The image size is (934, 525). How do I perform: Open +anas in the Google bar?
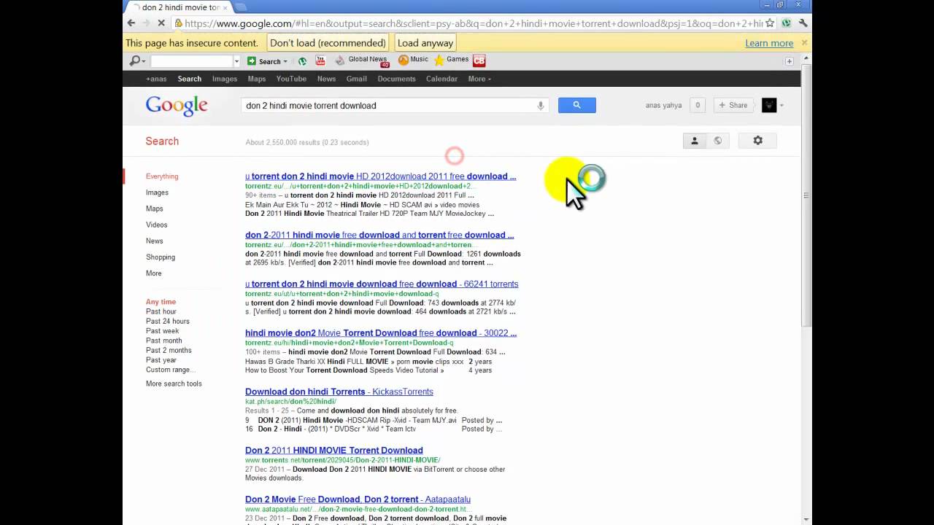[x=156, y=79]
